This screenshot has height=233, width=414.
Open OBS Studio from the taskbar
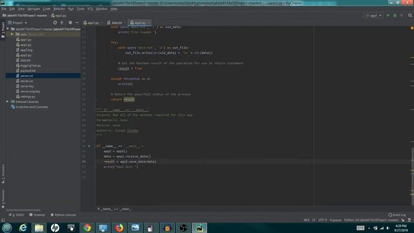[183, 228]
